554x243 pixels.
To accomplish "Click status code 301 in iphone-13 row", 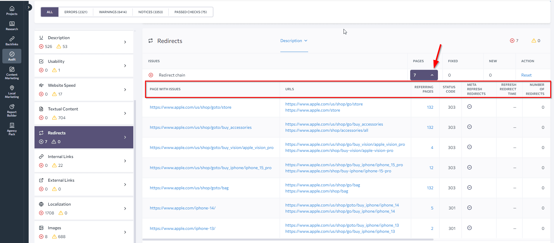I will 452,228.
